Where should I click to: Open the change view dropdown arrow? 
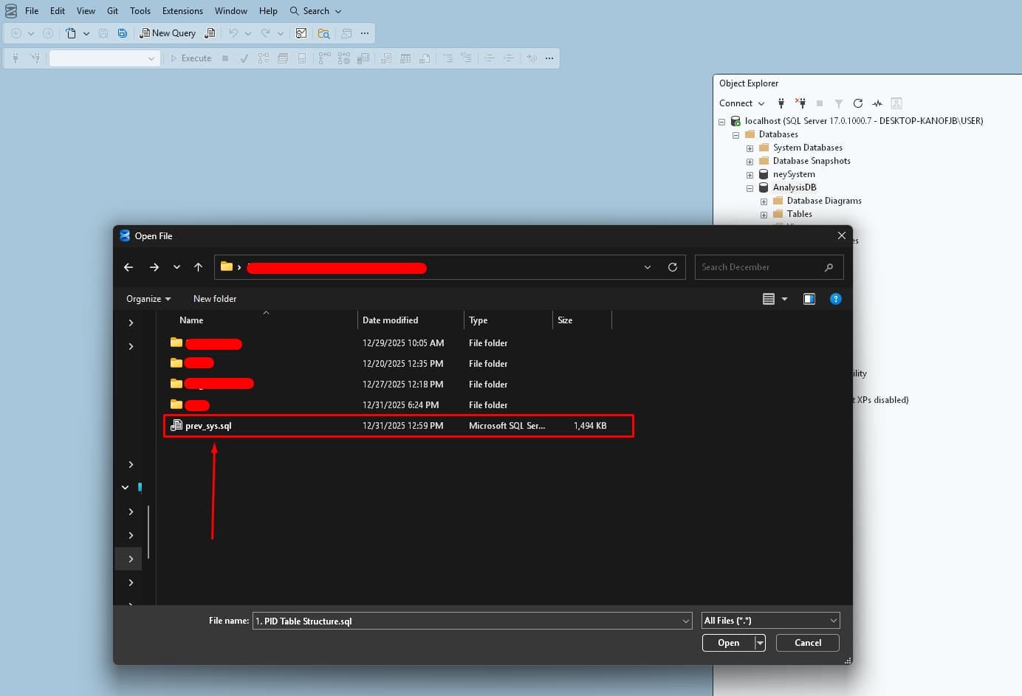click(784, 298)
